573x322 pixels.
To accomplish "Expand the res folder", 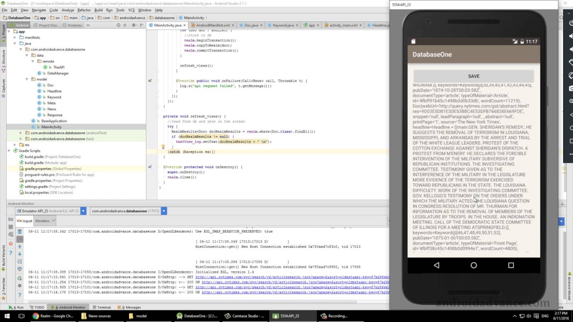I will (x=15, y=145).
